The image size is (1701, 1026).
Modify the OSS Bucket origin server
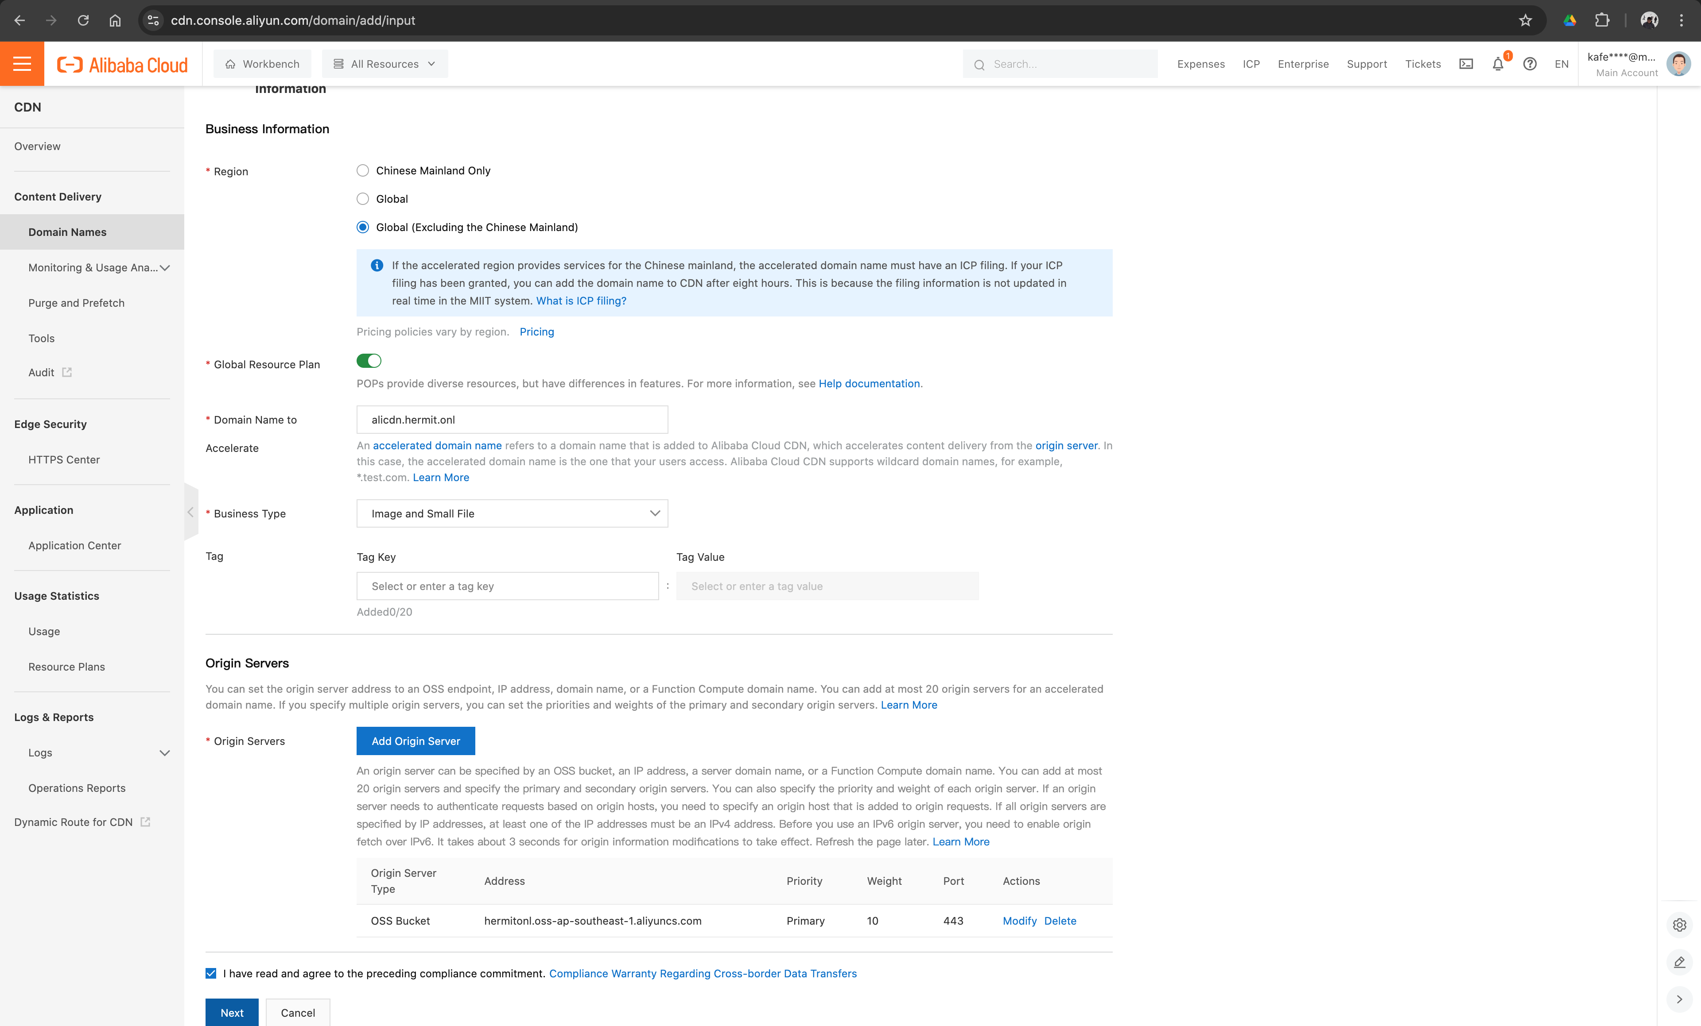1020,920
